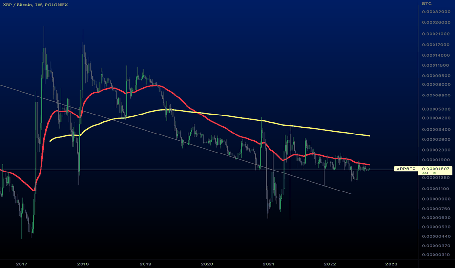Click the 0.00000900 price axis label
455x268 pixels.
[436, 199]
